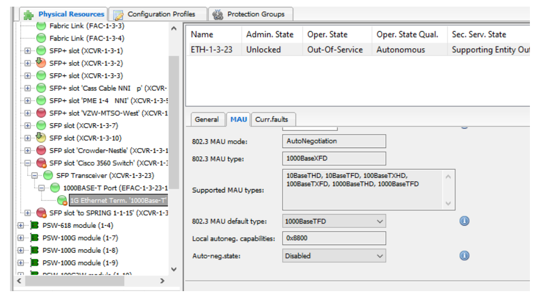The width and height of the screenshot is (536, 295).
Task: Select the General tab
Action: click(207, 120)
